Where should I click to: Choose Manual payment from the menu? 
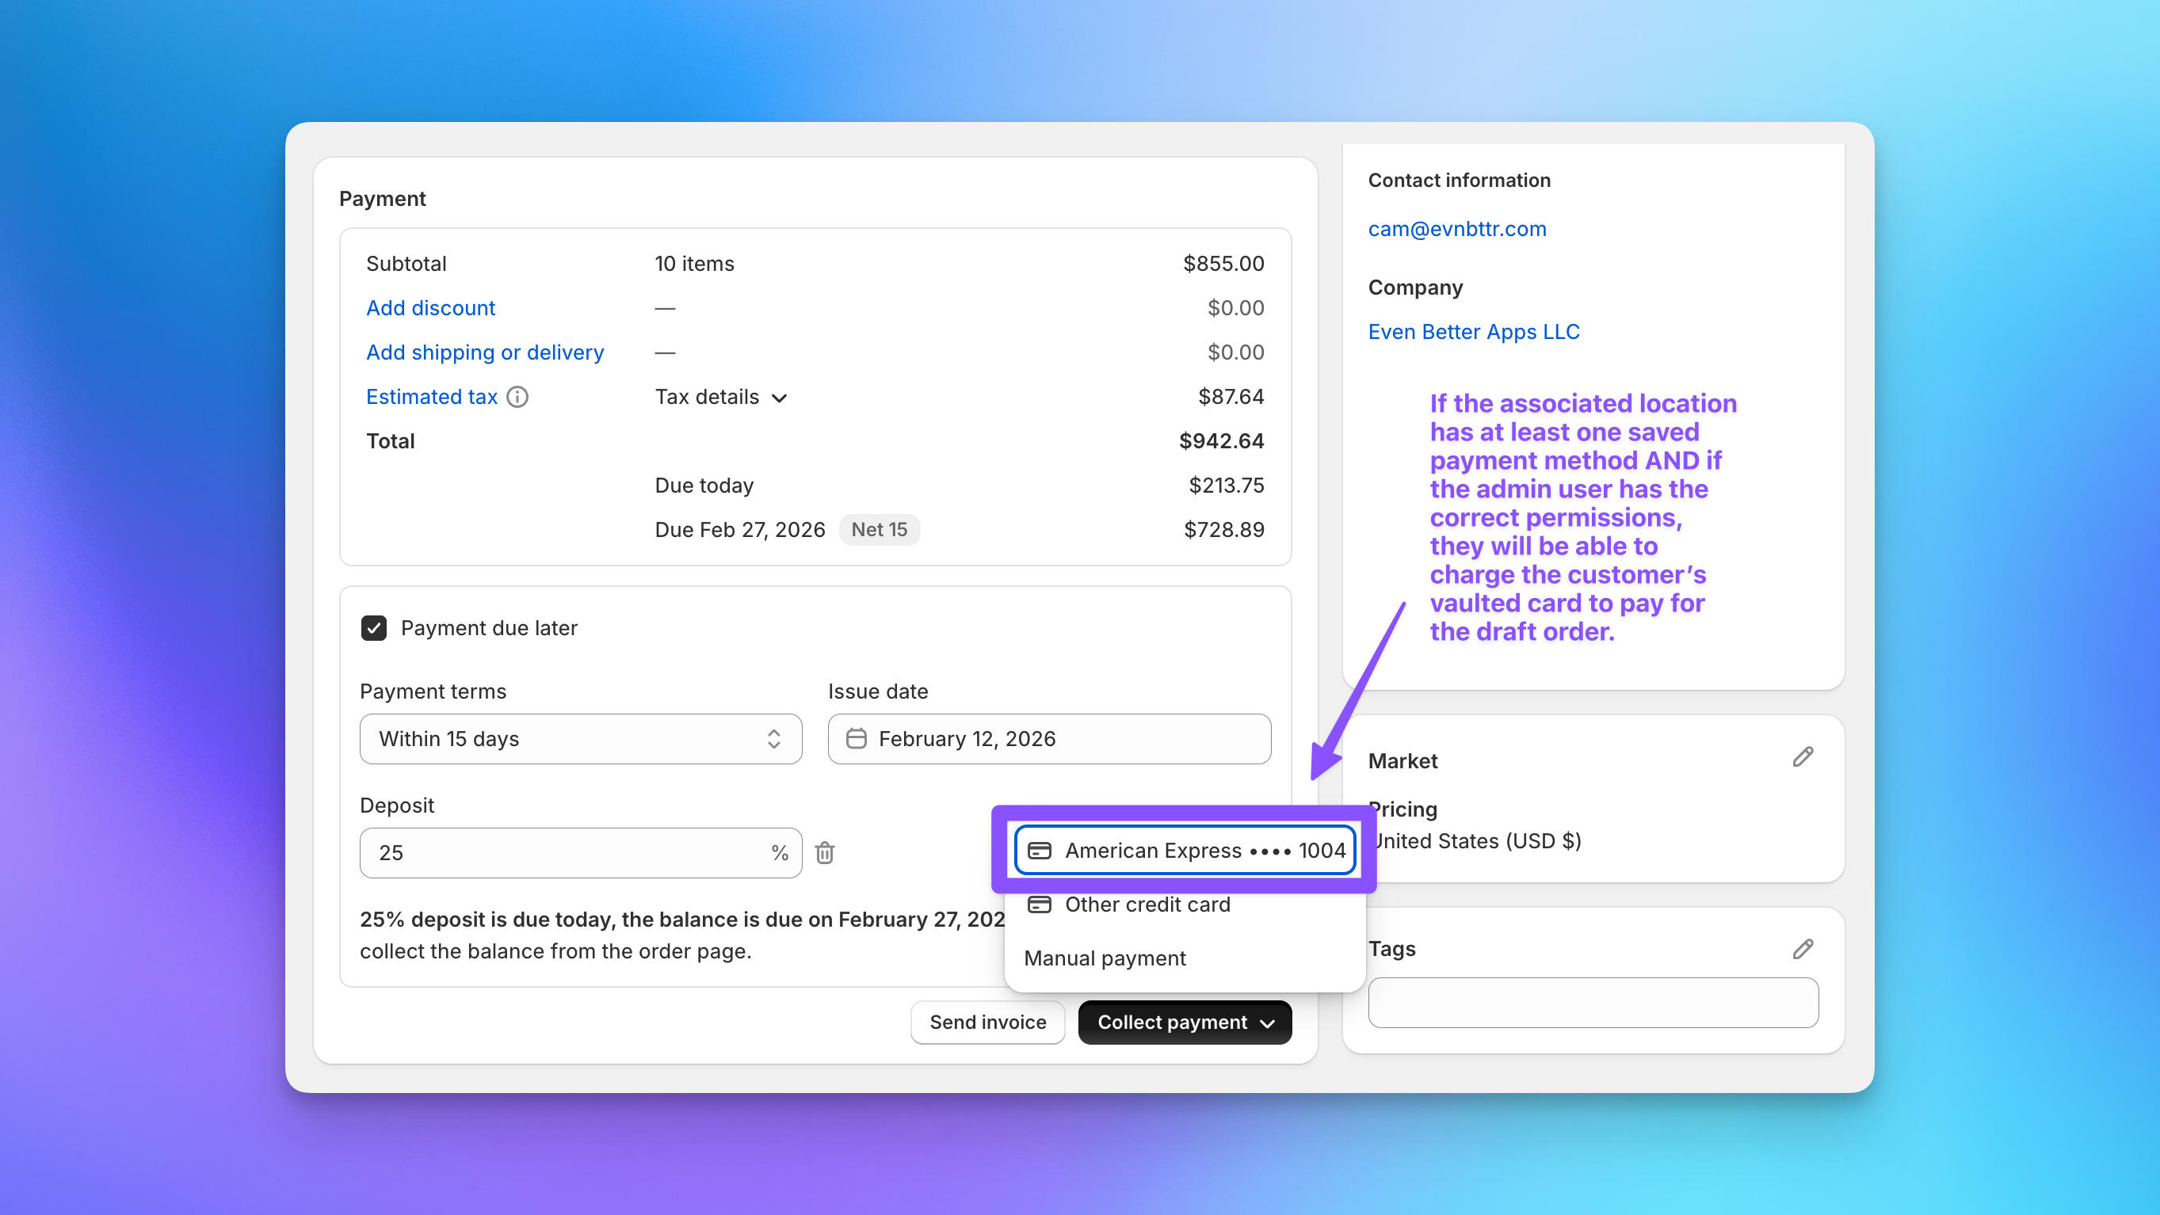click(1105, 958)
